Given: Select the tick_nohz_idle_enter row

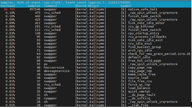Looking at the screenshot, I should [x=96, y=23].
